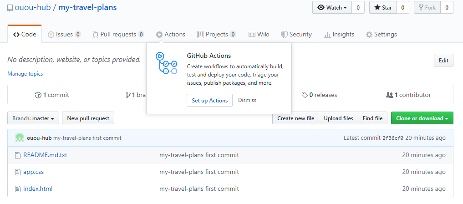Click the GitHub Actions workflow illustration
The width and height of the screenshot is (463, 204).
click(x=166, y=63)
